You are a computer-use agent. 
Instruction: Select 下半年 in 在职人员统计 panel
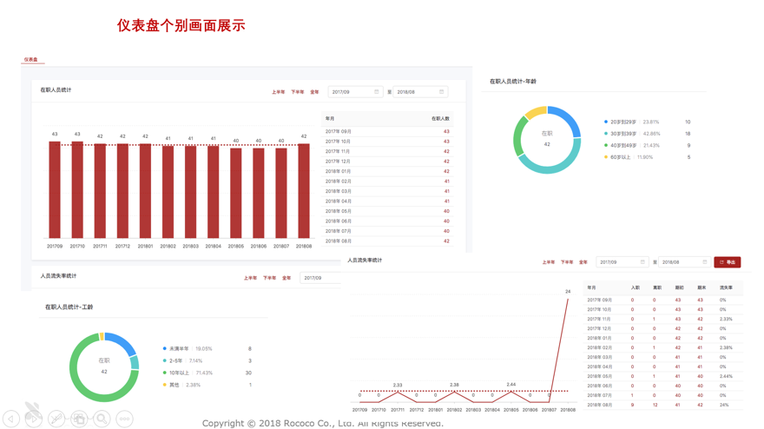click(297, 92)
